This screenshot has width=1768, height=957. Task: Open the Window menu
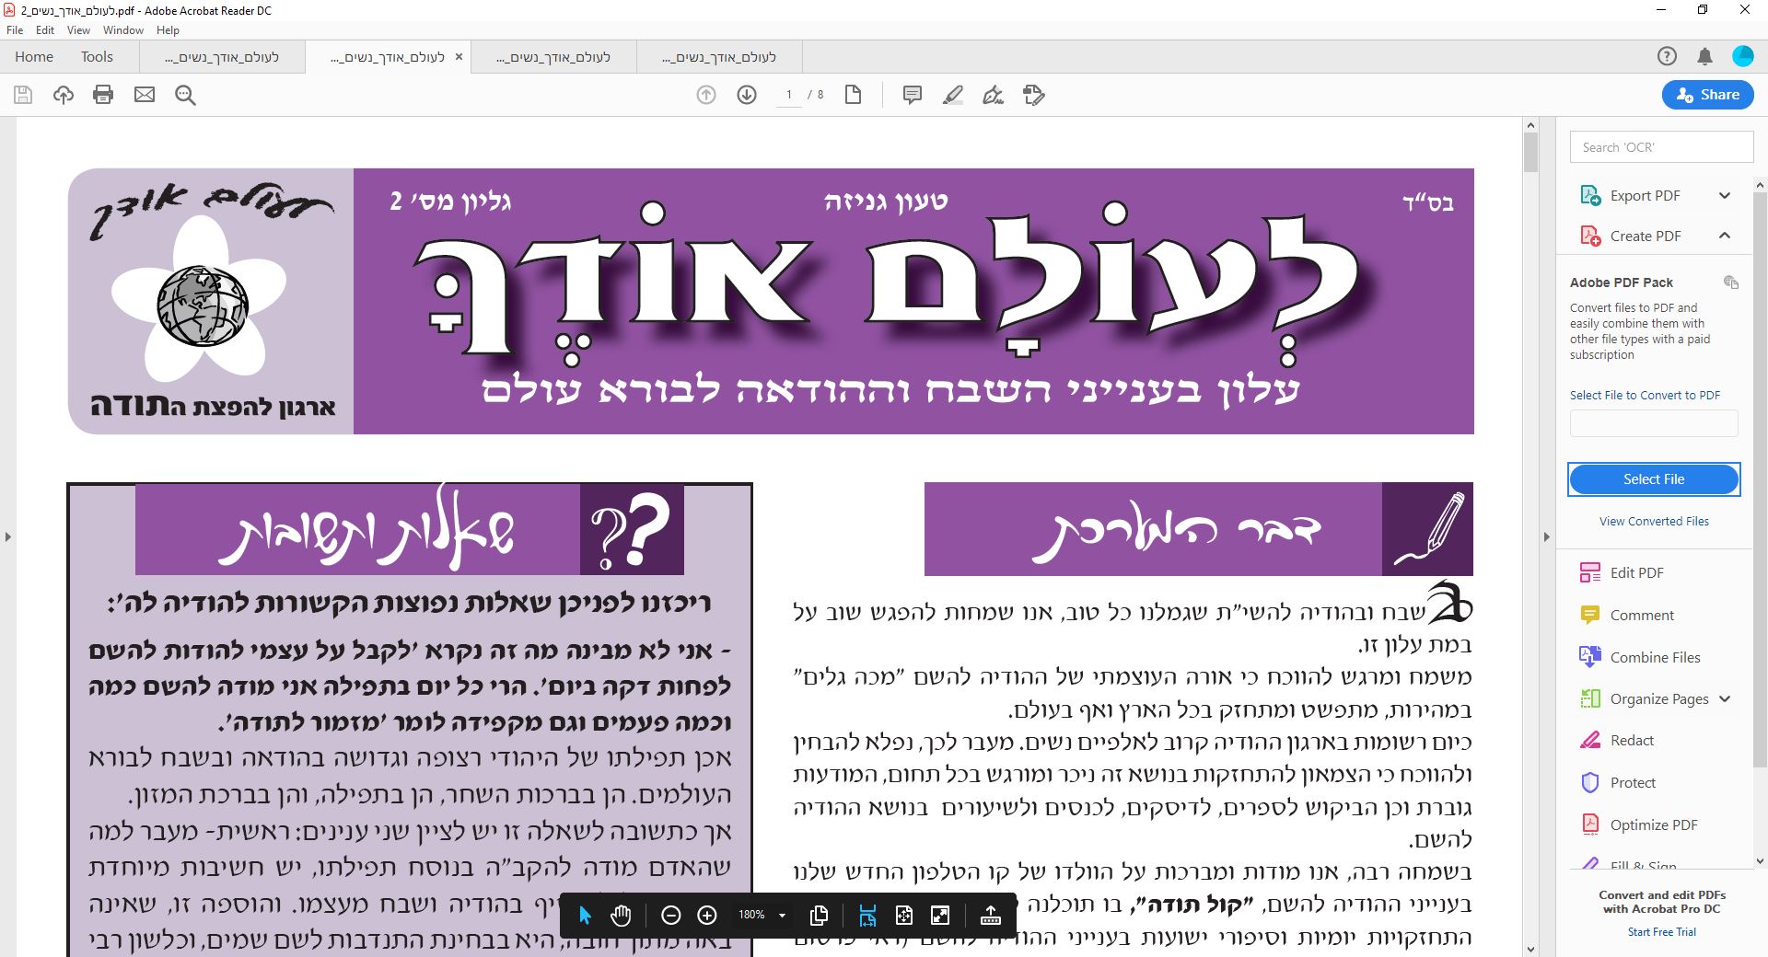pyautogui.click(x=122, y=30)
